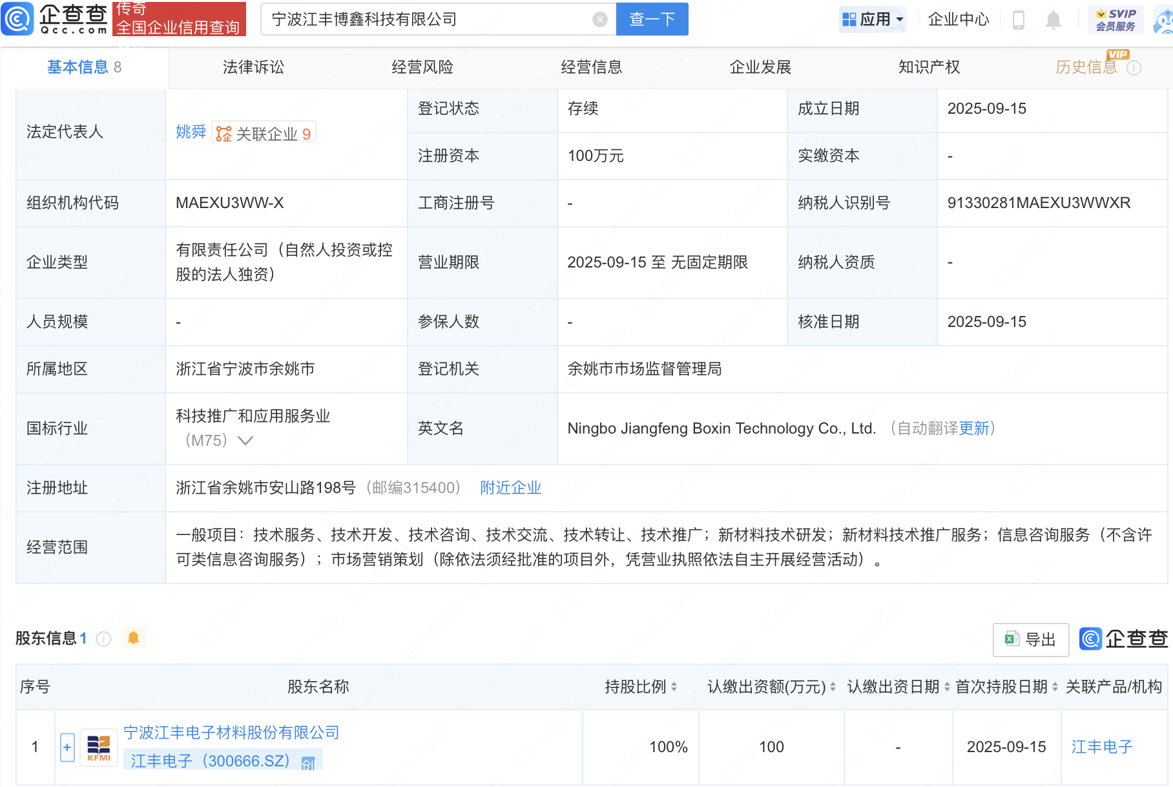Export shareholder data with 导出 button
Viewport: 1173px width, 787px height.
coord(1030,640)
